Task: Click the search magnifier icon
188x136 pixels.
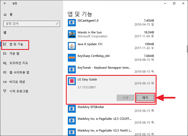Action: click(57, 23)
